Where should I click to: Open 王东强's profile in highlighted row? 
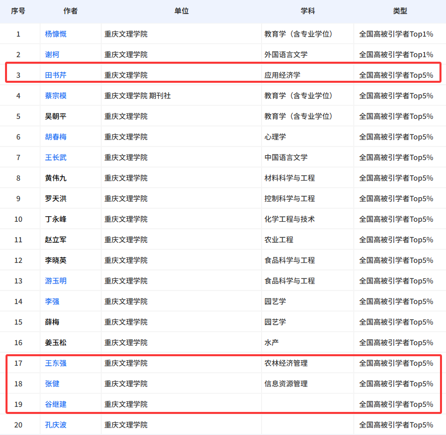55,363
